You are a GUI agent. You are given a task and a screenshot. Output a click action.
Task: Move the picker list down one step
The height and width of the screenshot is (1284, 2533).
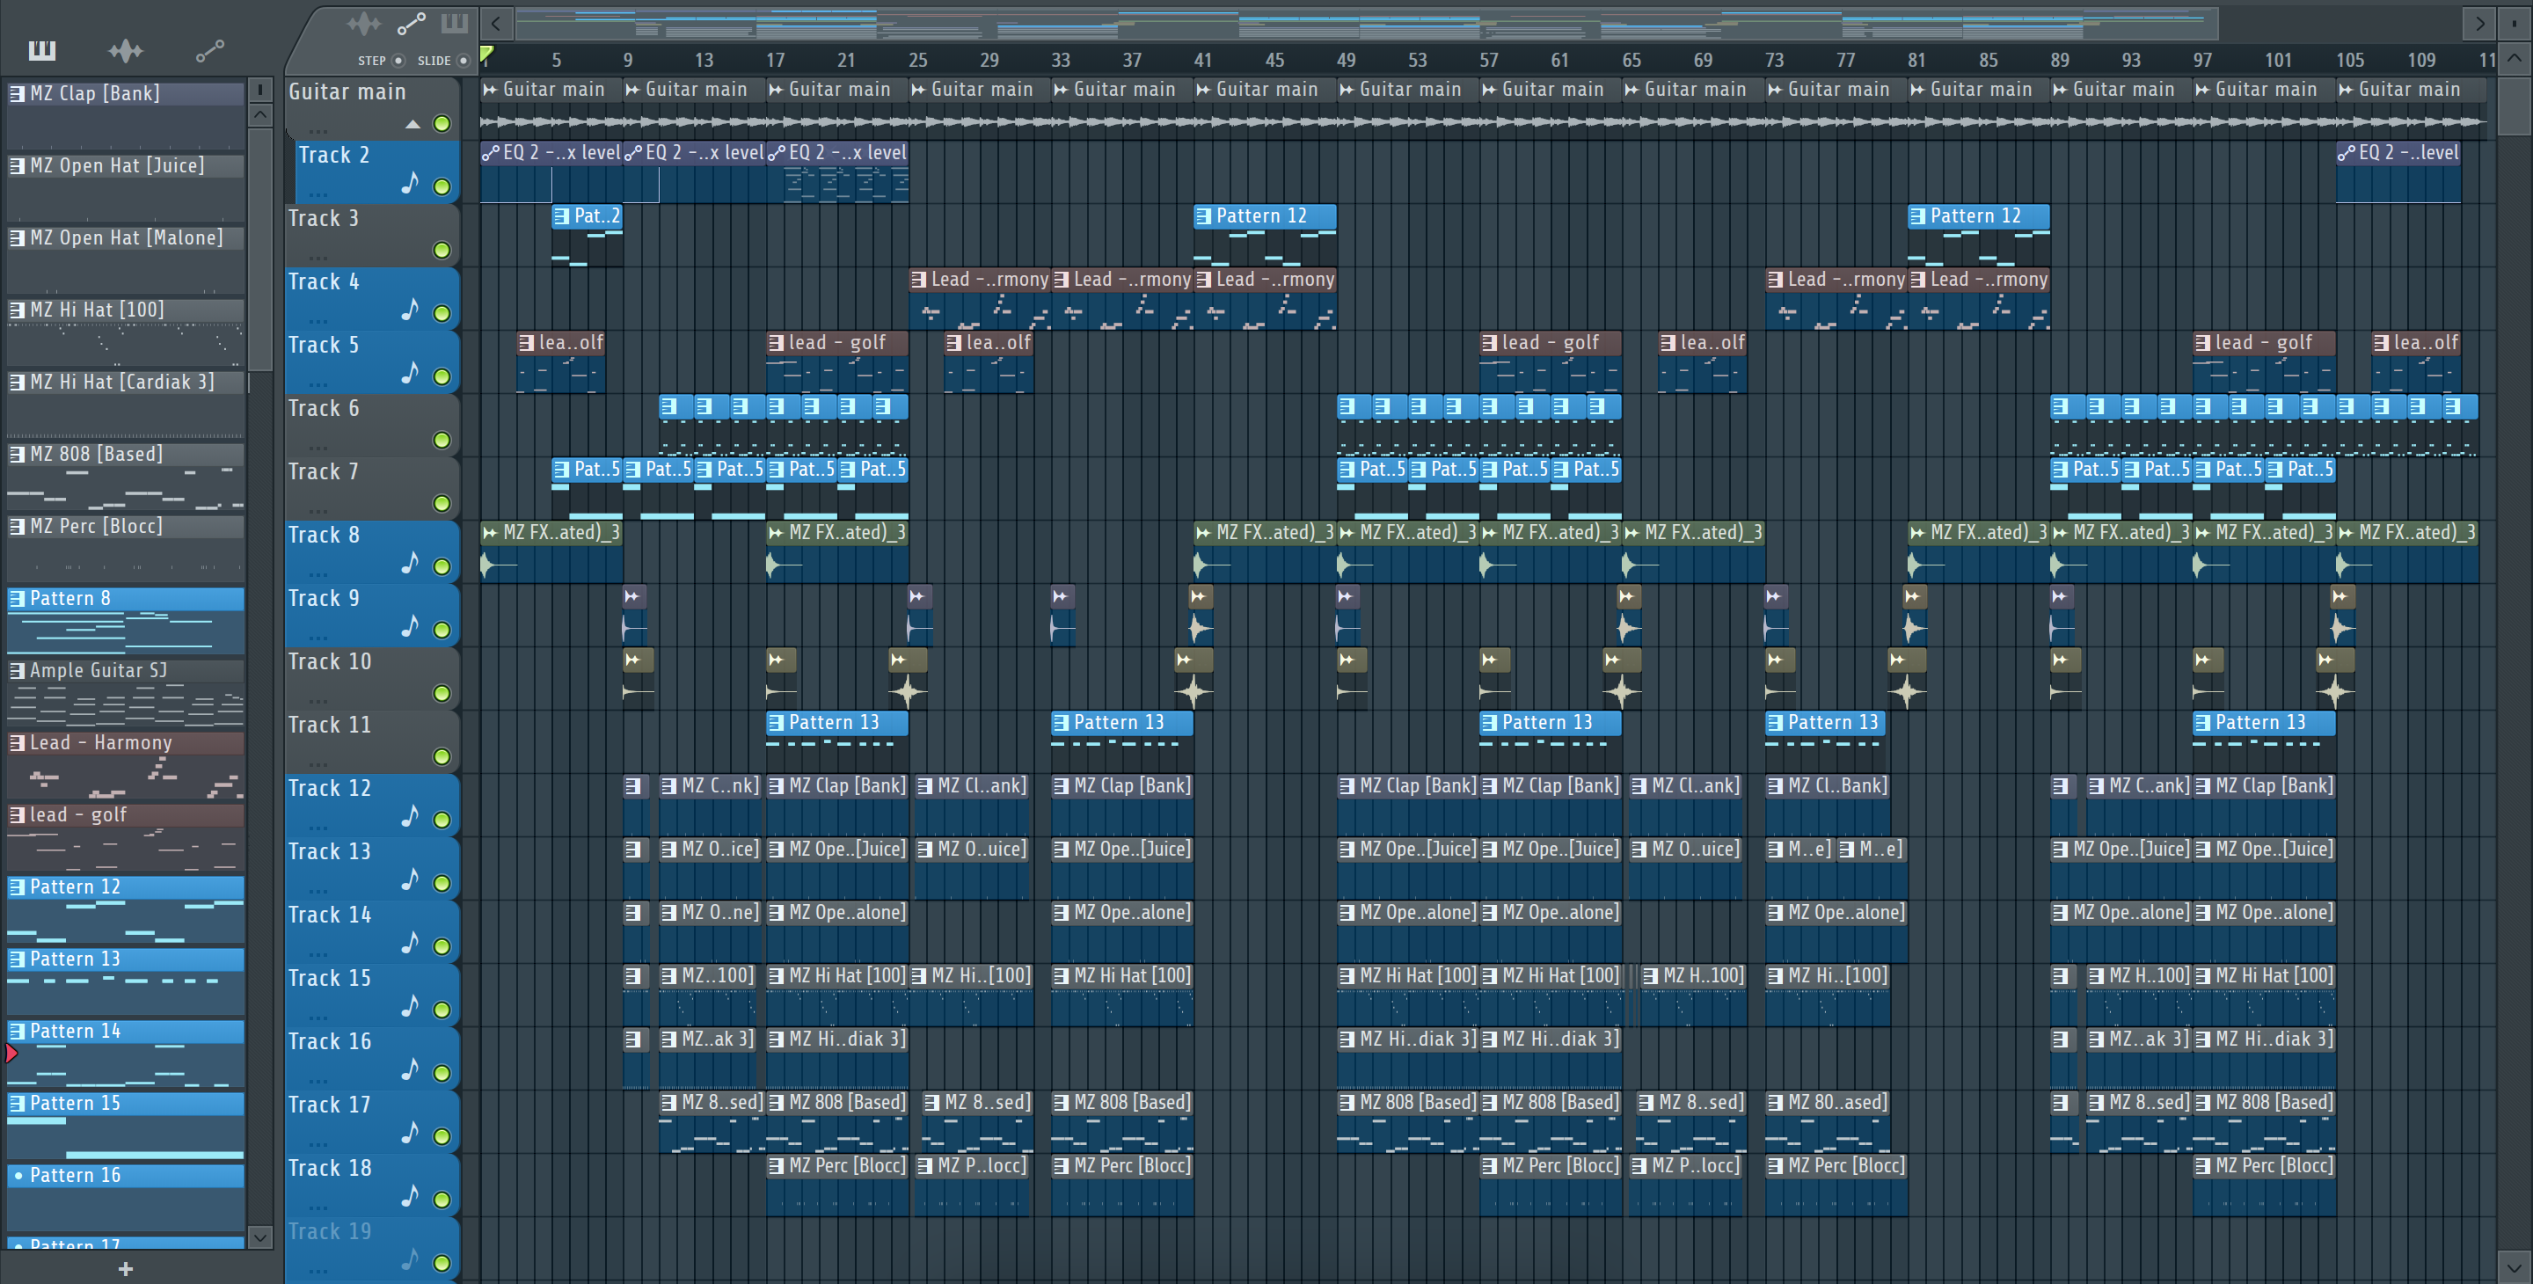tap(260, 1237)
